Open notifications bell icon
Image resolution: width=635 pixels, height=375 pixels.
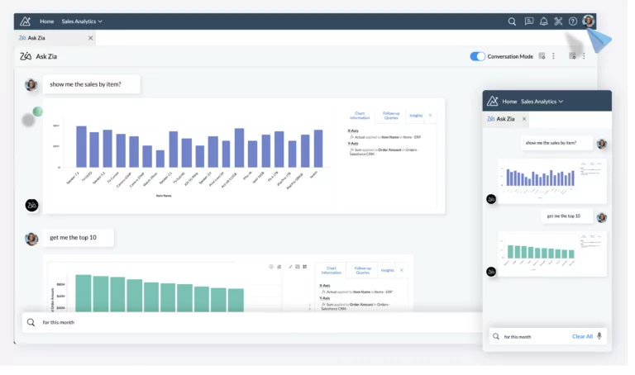tap(543, 21)
